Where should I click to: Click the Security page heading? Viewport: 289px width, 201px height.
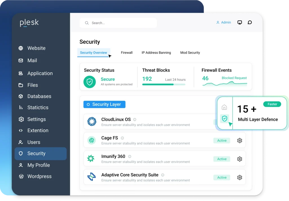(90, 42)
